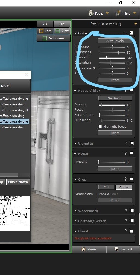The image size is (140, 275).
Task: Expand the Cartoon/Sketch section
Action: (x=75, y=221)
